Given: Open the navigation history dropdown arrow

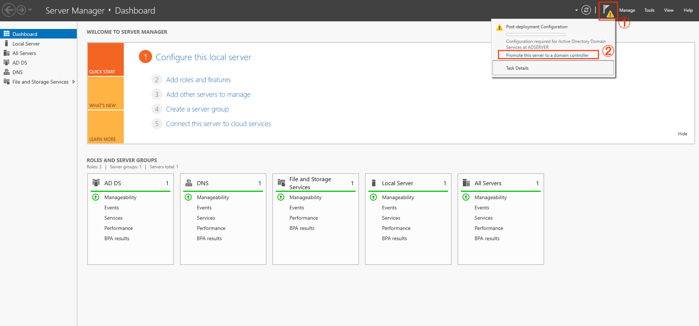Looking at the screenshot, I should (30, 10).
